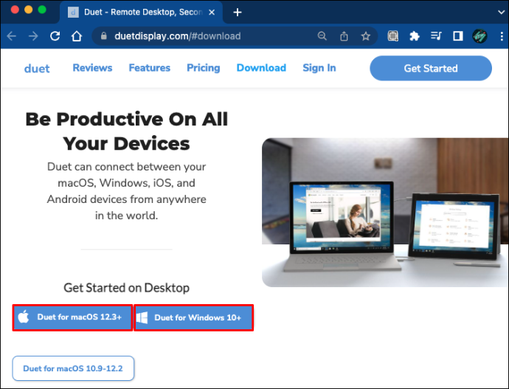
Task: Open the Pricing navigation link
Action: [x=203, y=68]
